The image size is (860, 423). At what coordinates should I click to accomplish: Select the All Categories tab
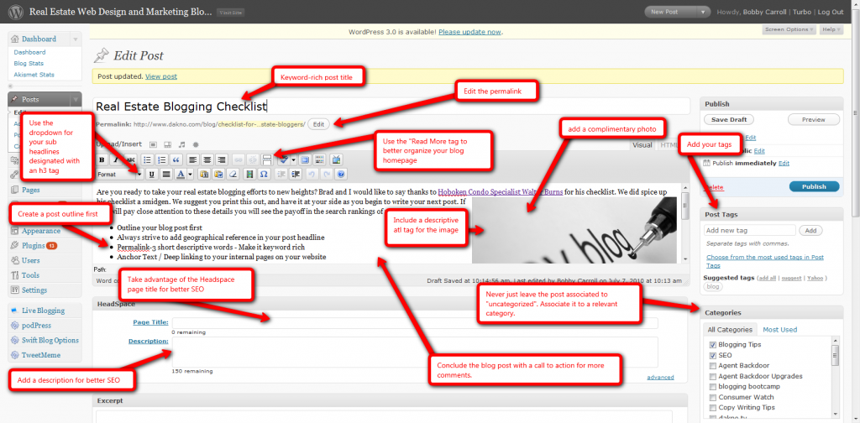click(730, 329)
